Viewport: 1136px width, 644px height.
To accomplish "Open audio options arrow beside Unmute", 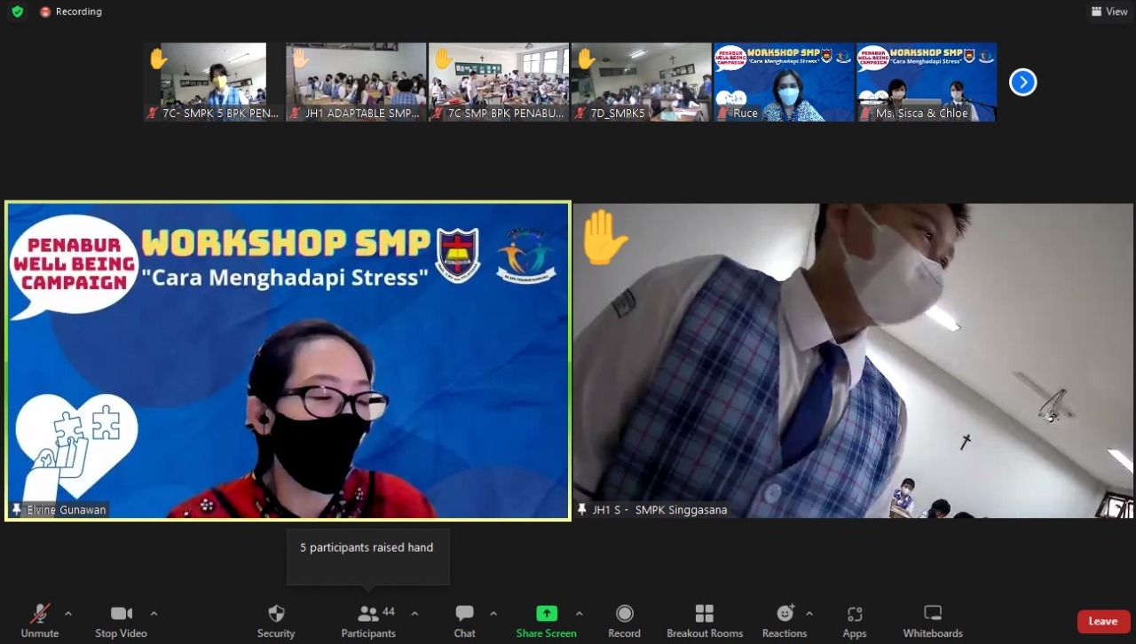I will point(68,614).
